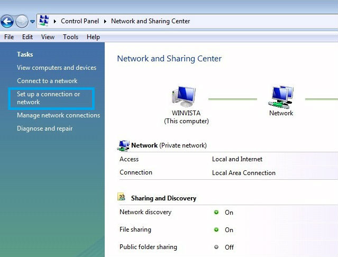Screen dimensions: 338x257
Task: Select Network and Sharing Center breadcrumb
Action: [x=150, y=21]
